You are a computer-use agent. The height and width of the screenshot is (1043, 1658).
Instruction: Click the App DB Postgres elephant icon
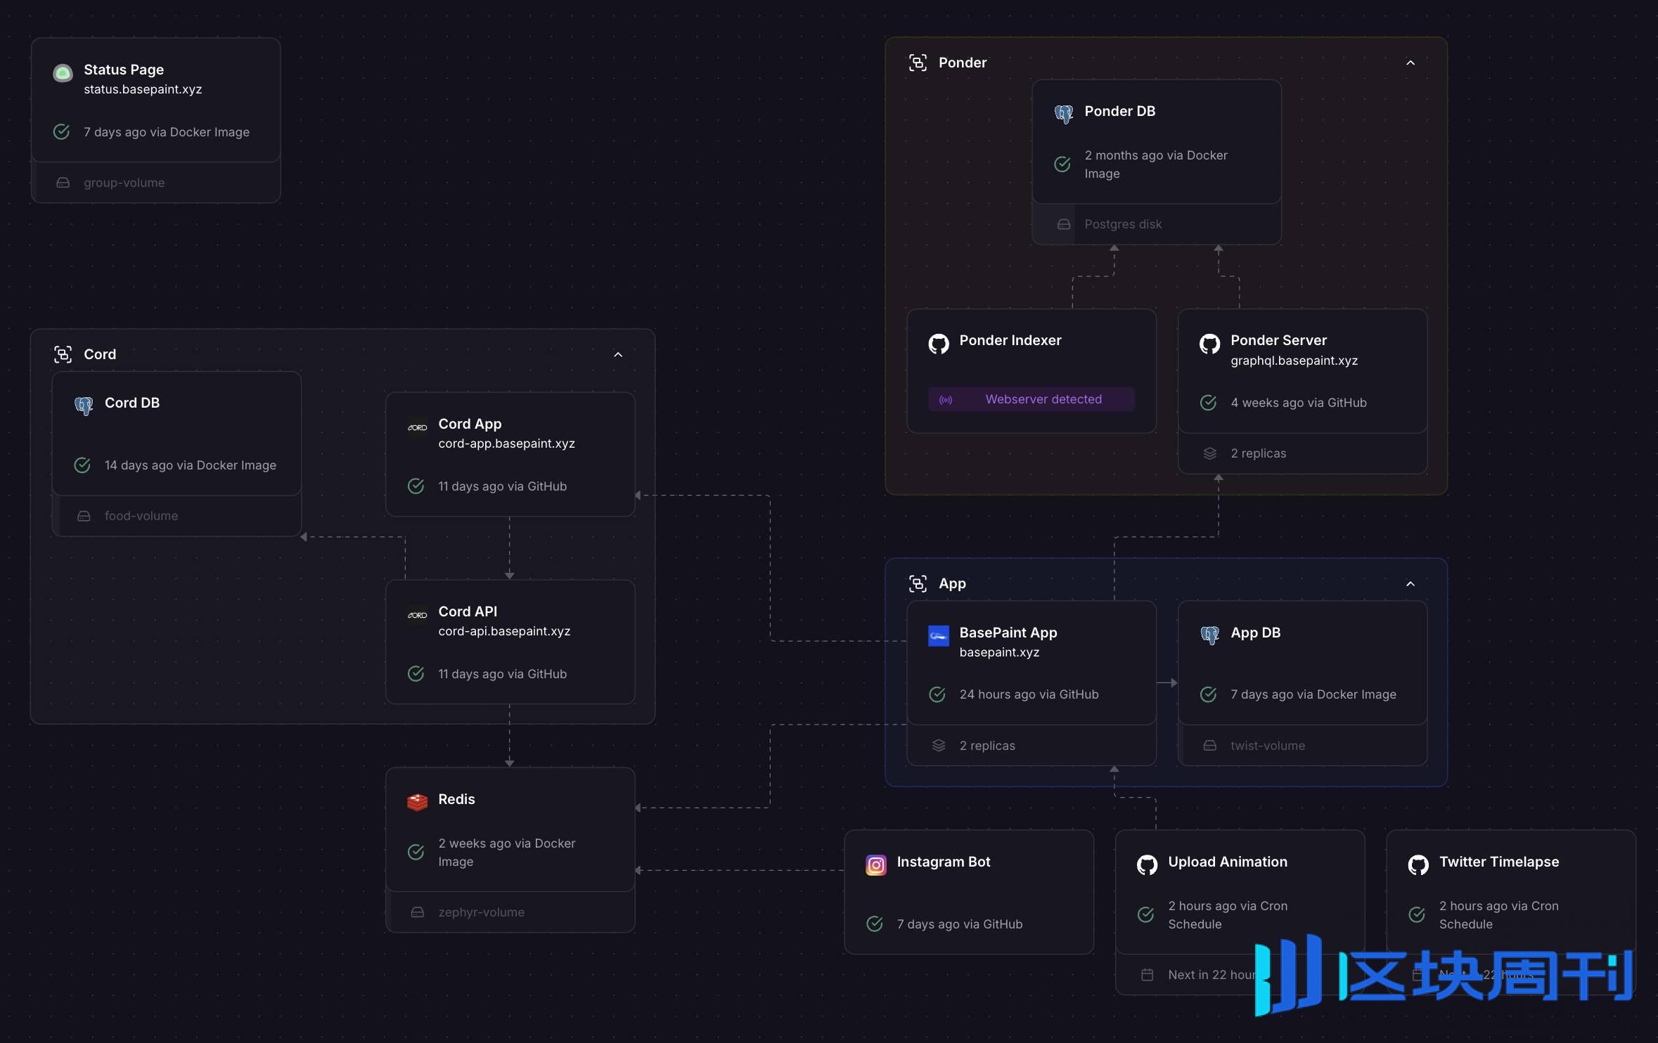coord(1209,635)
